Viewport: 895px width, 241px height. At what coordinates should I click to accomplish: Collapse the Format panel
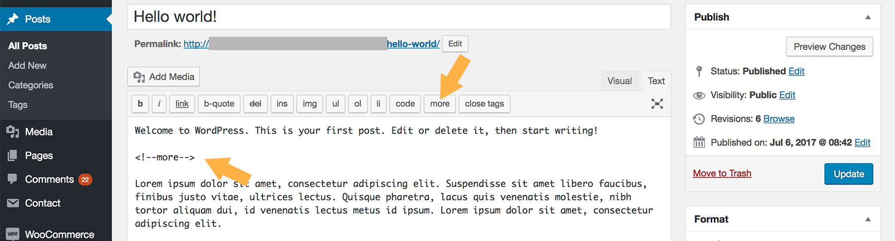(868, 219)
